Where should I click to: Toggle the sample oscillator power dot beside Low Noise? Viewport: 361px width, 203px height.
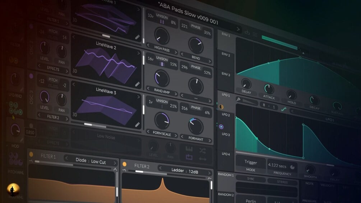(31, 126)
